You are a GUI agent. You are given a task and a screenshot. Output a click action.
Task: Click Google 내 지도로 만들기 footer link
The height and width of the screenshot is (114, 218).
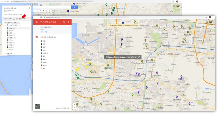(62, 108)
